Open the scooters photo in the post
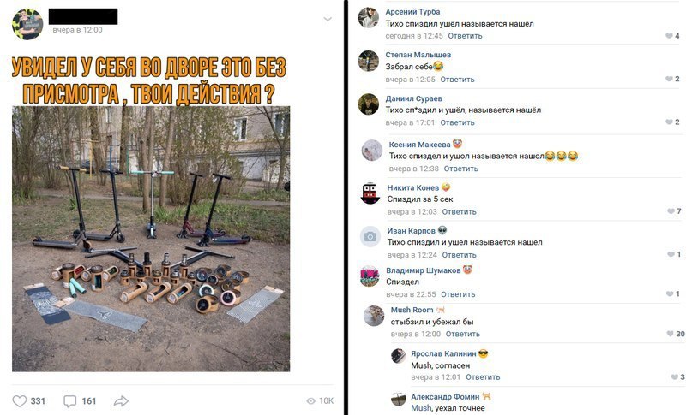Screen dimensions: 692x415 pos(151,239)
